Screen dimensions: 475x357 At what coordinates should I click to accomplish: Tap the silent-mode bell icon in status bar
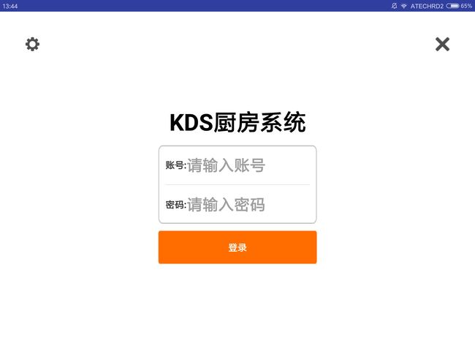394,6
